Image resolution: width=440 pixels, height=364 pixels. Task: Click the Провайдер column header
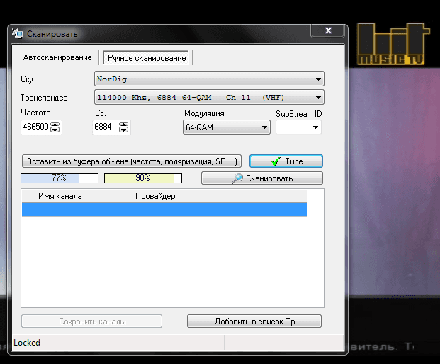click(155, 196)
